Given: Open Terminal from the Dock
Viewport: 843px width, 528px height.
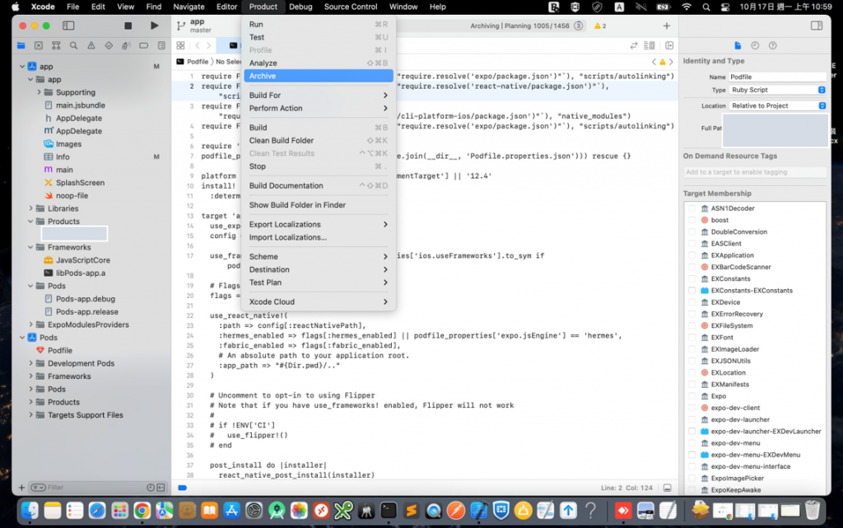Looking at the screenshot, I should coord(389,510).
